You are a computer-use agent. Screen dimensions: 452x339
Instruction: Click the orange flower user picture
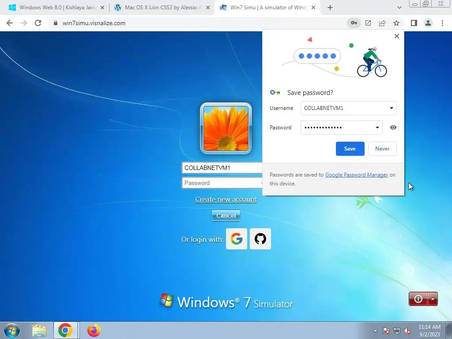tap(226, 128)
